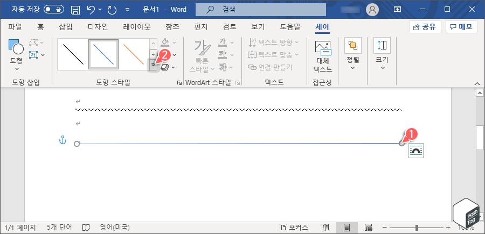This screenshot has width=485, height=234.
Task: Switch to the 편지 tab
Action: point(201,27)
